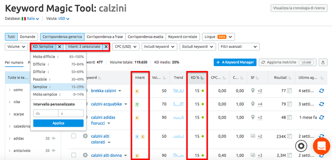Viewport: 332px width, 160px height.
Task: Expand the nike keyword group
Action: tap(10, 102)
